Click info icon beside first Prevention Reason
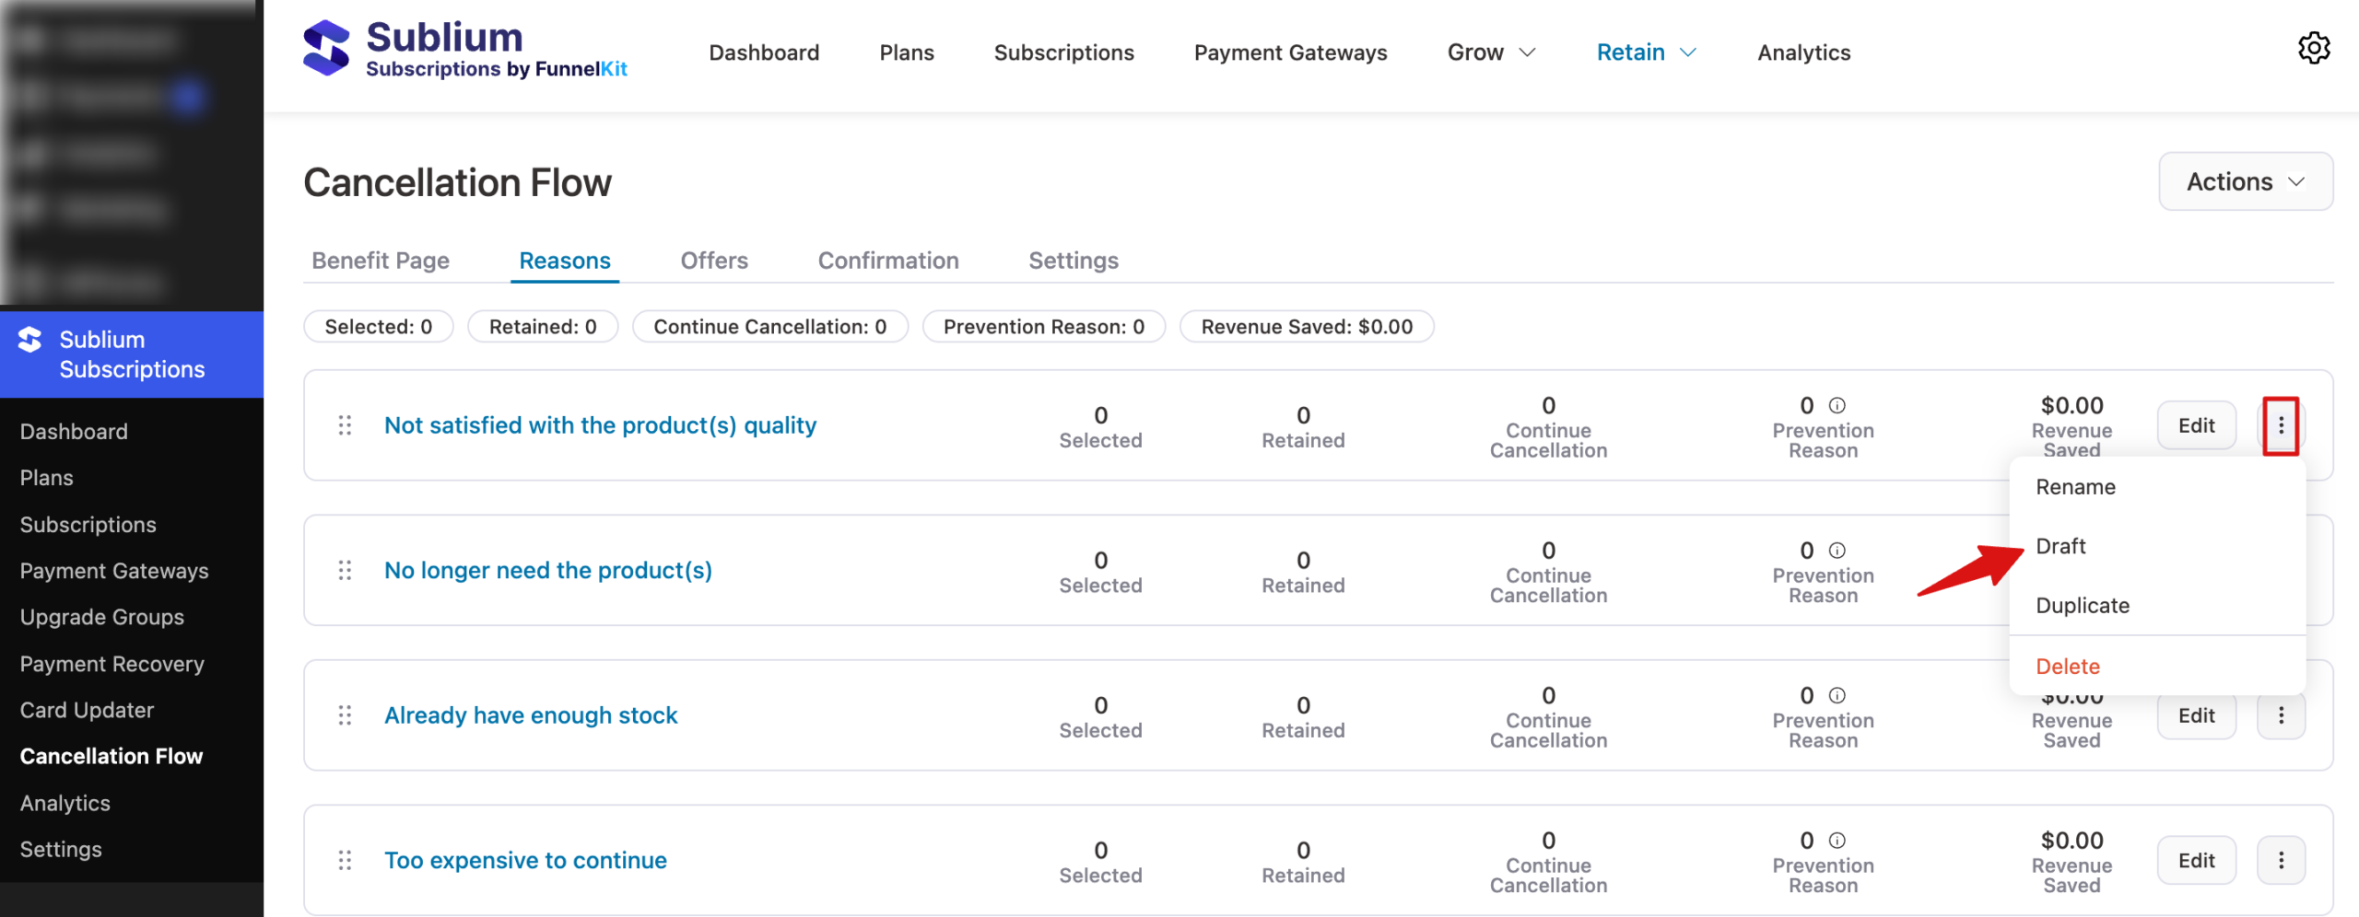Image resolution: width=2359 pixels, height=917 pixels. click(1837, 405)
